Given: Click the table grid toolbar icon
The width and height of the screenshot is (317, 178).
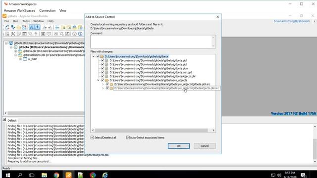Looking at the screenshot, I should click(24, 34).
